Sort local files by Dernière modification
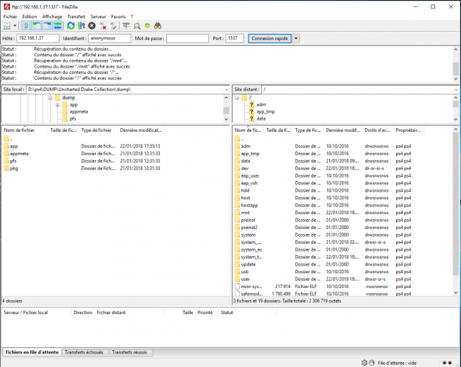Image resolution: width=461 pixels, height=367 pixels. tap(141, 130)
